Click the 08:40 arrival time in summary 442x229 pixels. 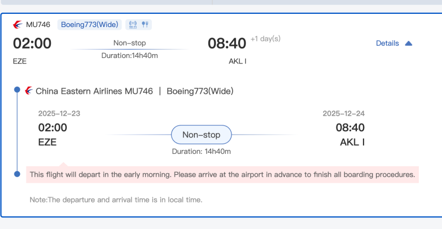[227, 43]
